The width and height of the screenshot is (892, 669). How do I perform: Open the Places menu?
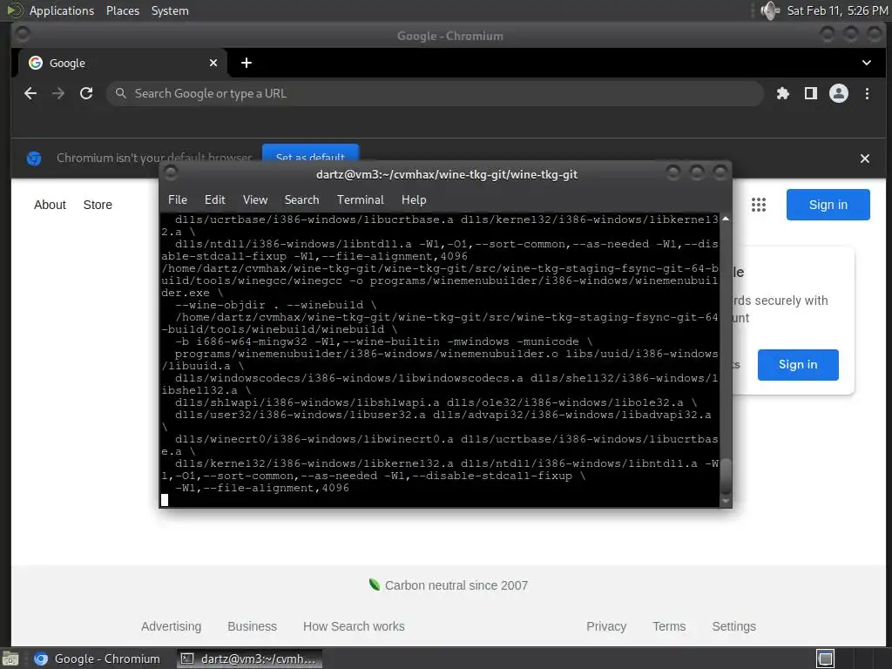(x=123, y=10)
